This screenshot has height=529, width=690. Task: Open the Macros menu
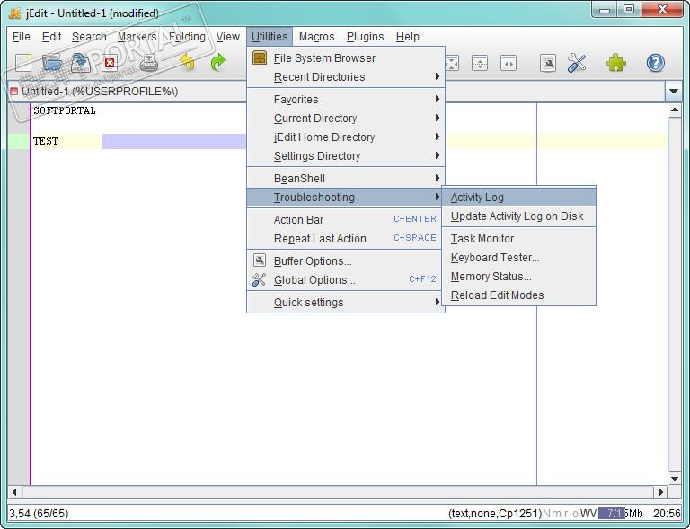click(317, 37)
